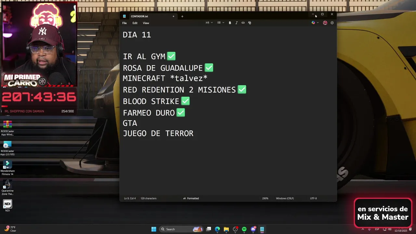The width and height of the screenshot is (416, 234).
Task: Open the View menu
Action: [x=146, y=23]
